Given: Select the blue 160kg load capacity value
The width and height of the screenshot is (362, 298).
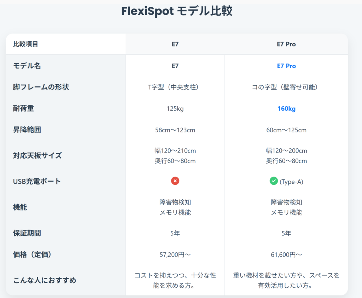Looking at the screenshot, I should pos(286,109).
